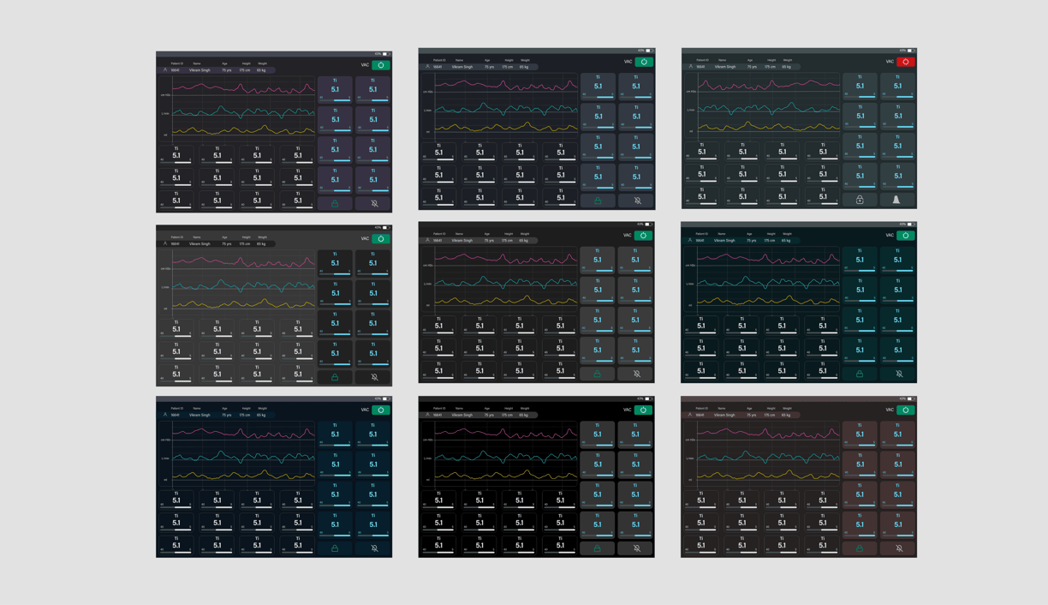Viewport: 1048px width, 605px height.
Task: Click the yellow volume waveform in bottom-left navy mockup
Action: [244, 474]
